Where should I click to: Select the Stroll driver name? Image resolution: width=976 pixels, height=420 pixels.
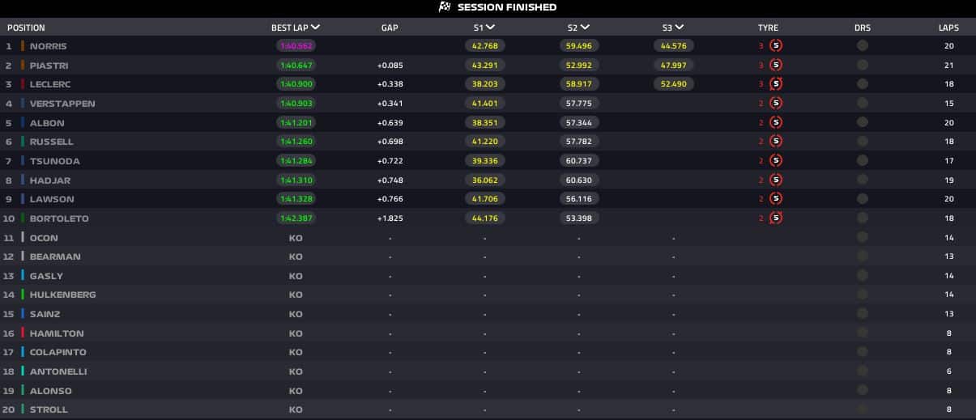49,409
